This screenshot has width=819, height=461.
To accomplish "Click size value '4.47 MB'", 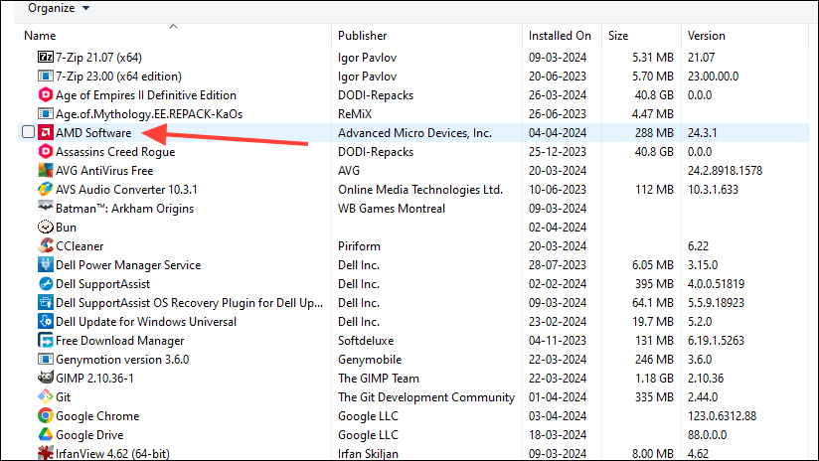I will [x=652, y=114].
